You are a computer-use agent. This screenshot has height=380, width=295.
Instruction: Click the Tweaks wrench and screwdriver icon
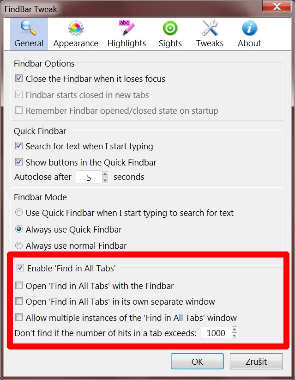[x=210, y=28]
